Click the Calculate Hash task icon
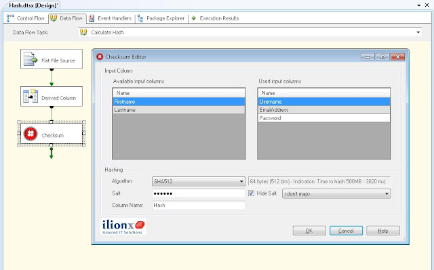434x270 pixels. click(x=83, y=32)
